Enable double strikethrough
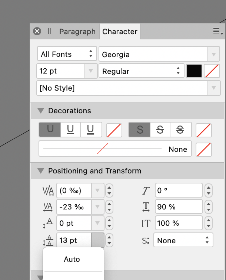This screenshot has width=226, height=280. (x=180, y=130)
